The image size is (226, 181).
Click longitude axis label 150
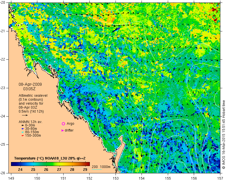(x=37, y=178)
